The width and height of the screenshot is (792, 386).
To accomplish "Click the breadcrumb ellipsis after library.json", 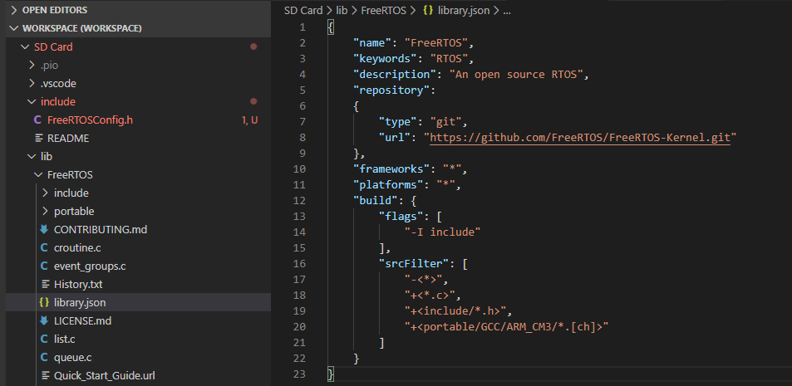I will click(507, 11).
